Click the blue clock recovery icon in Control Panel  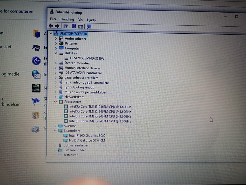[x=36, y=61]
